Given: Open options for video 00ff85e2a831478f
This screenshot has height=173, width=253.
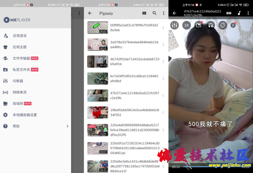Looking at the screenshot, I should (163, 28).
